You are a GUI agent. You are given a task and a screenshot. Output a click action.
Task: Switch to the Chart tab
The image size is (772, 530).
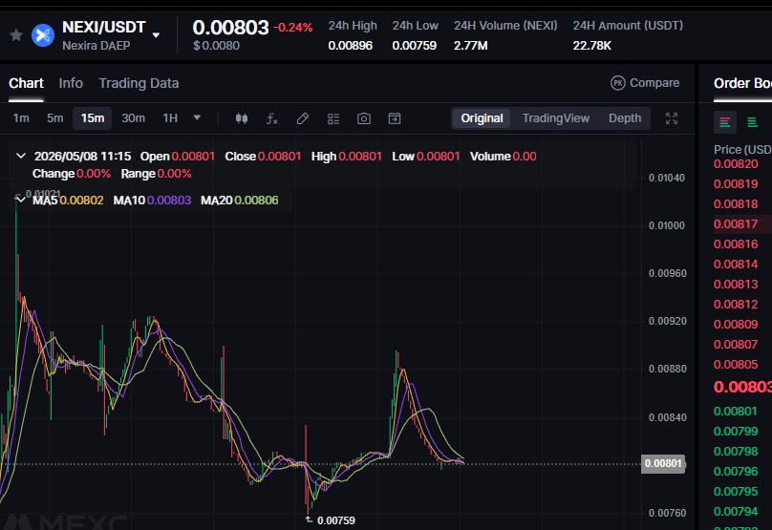point(26,83)
